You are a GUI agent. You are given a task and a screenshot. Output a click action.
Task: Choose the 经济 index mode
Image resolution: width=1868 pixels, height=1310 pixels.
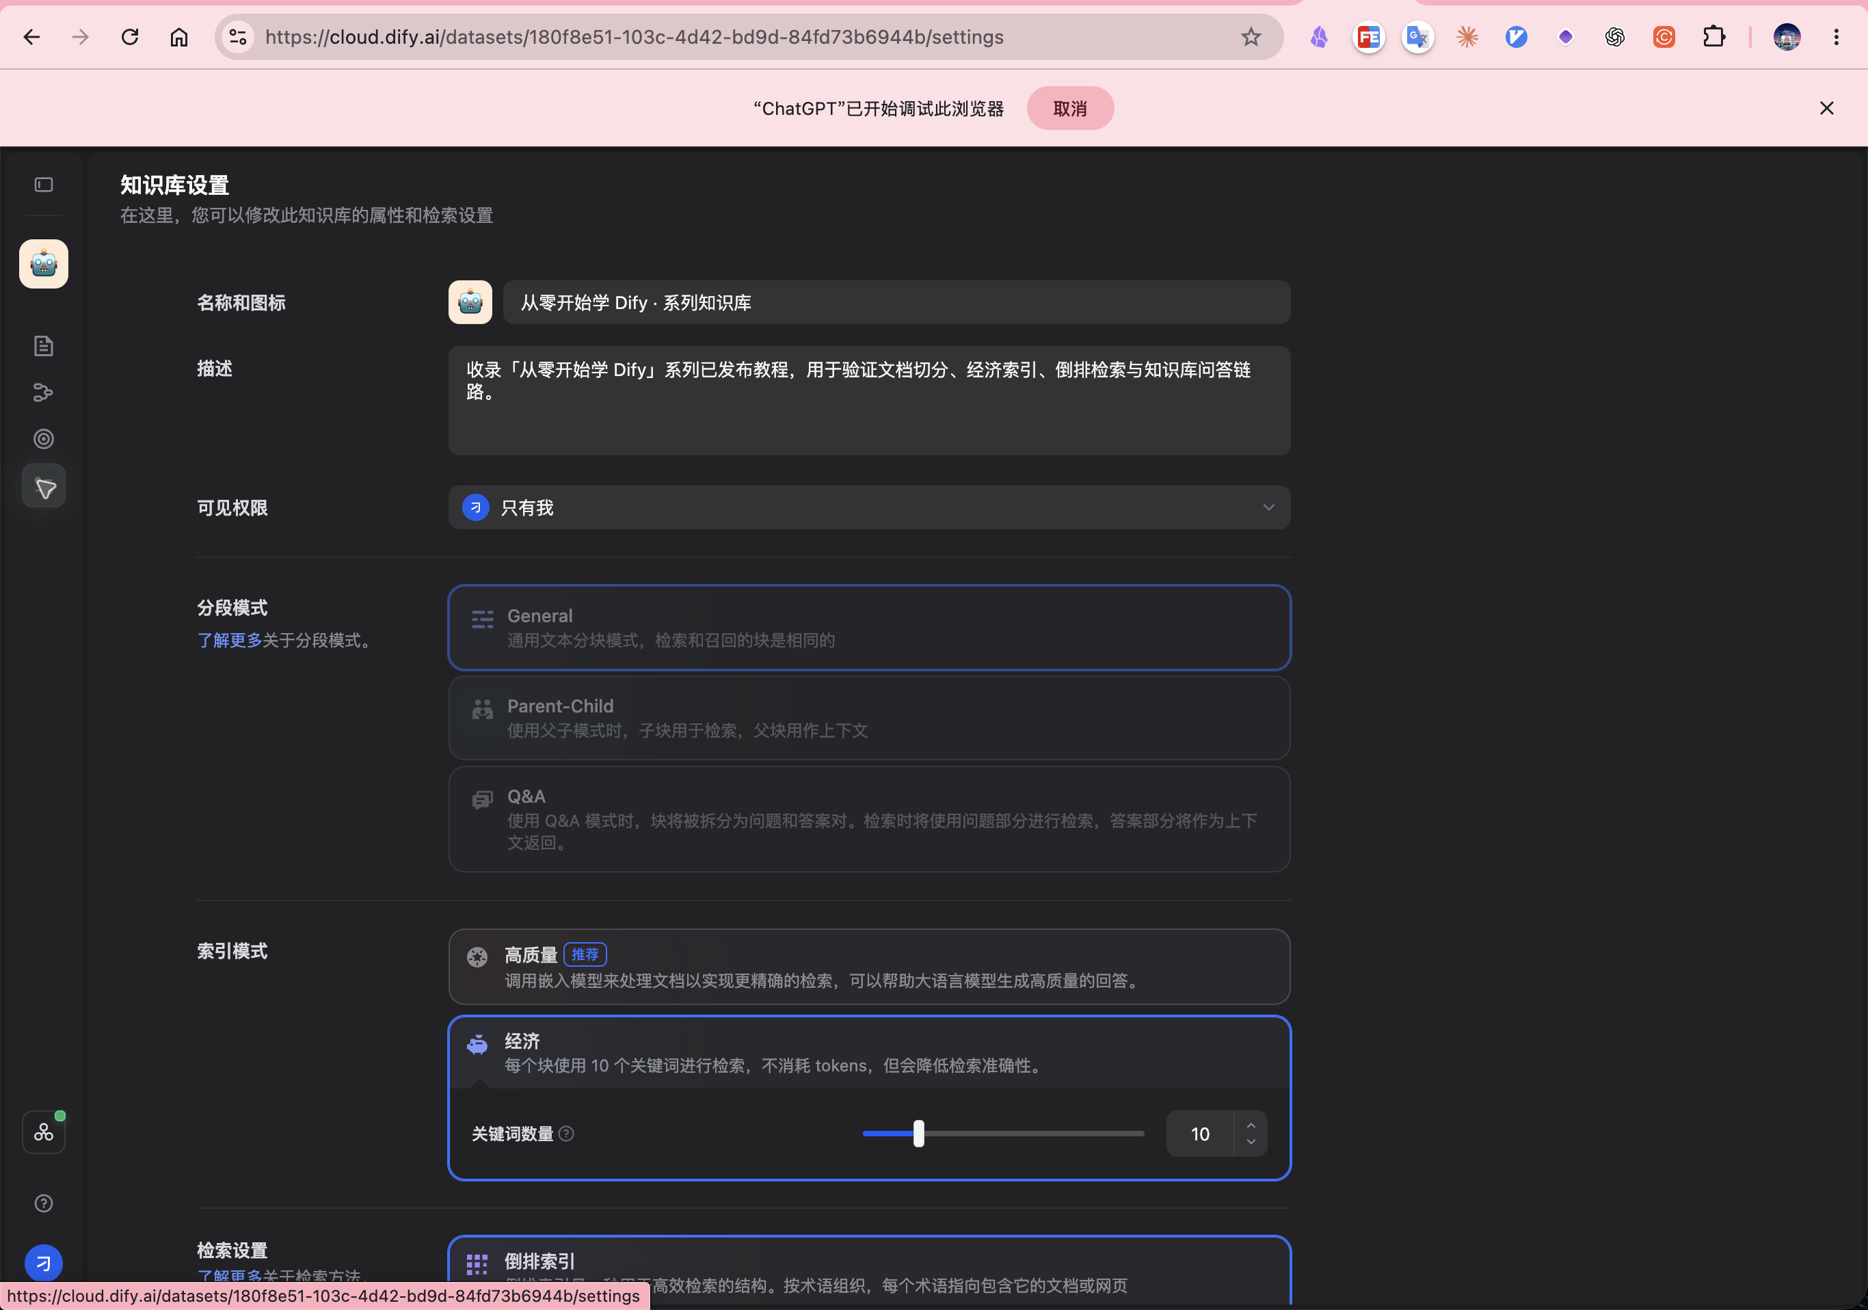pos(869,1053)
